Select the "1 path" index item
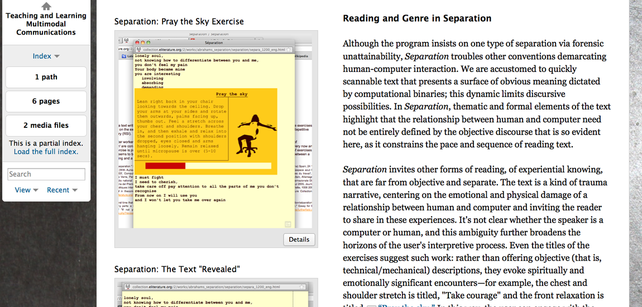 [x=46, y=77]
